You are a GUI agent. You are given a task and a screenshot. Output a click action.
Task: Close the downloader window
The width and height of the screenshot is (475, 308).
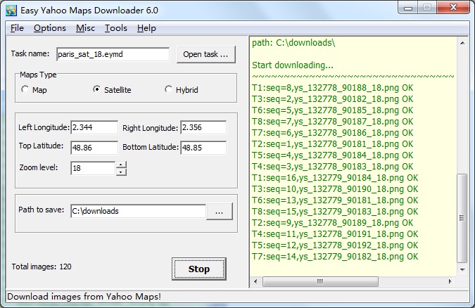tap(453, 8)
